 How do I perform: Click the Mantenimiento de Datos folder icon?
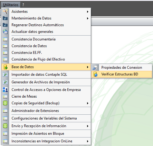coord(5,18)
